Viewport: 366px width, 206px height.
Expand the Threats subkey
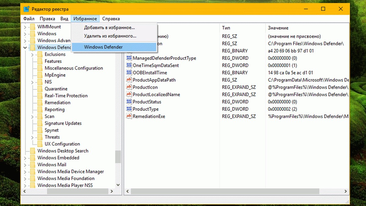pos(32,137)
